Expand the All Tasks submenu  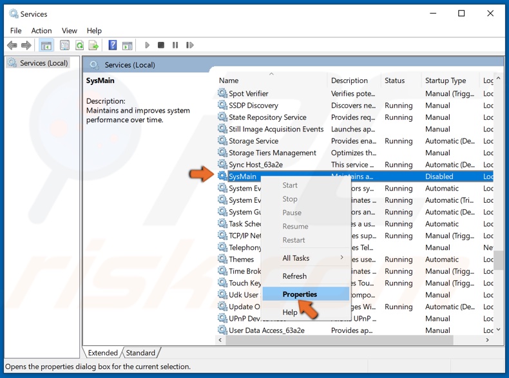coord(306,258)
